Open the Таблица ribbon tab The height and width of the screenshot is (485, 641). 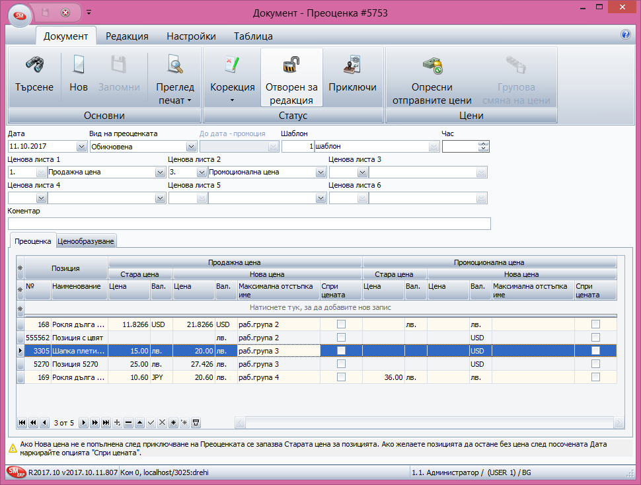pos(253,36)
